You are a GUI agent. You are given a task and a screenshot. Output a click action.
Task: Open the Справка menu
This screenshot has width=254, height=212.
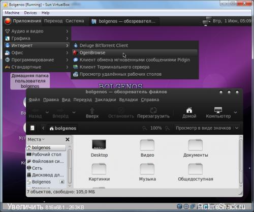pos(150,100)
